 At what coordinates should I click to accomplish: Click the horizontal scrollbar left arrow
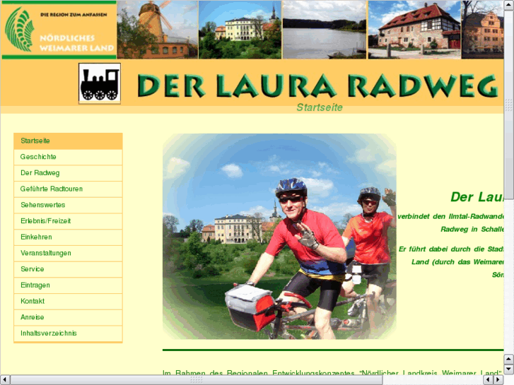pyautogui.click(x=4, y=380)
